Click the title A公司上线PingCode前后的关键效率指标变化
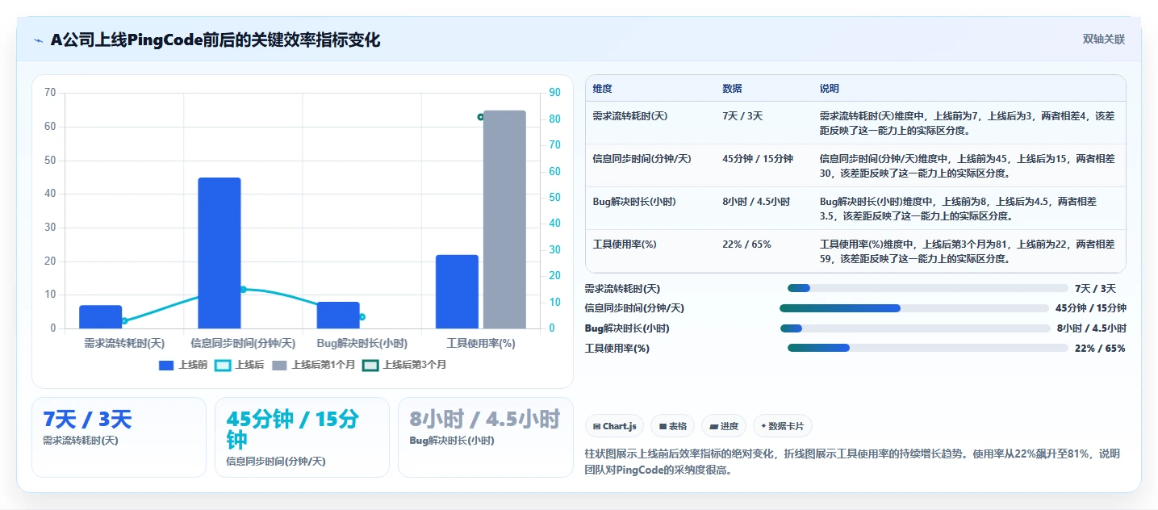 coord(215,40)
